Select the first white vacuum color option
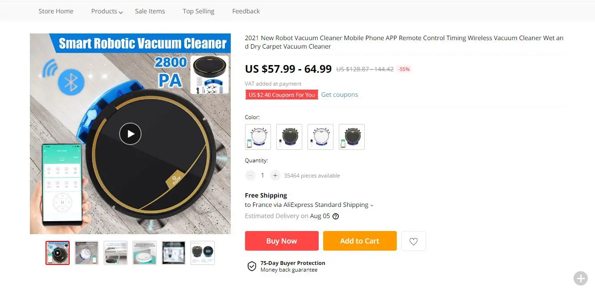 pyautogui.click(x=258, y=137)
